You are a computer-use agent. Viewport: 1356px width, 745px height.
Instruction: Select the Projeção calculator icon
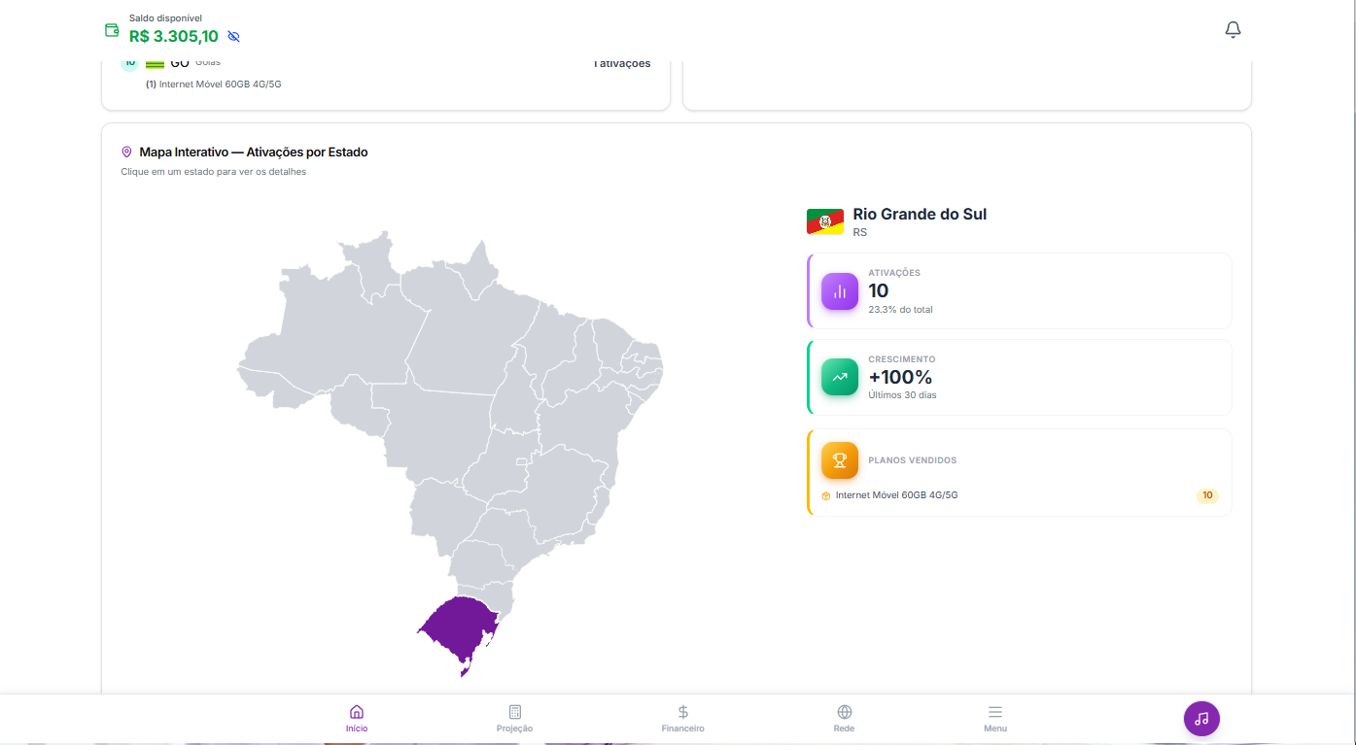(513, 712)
